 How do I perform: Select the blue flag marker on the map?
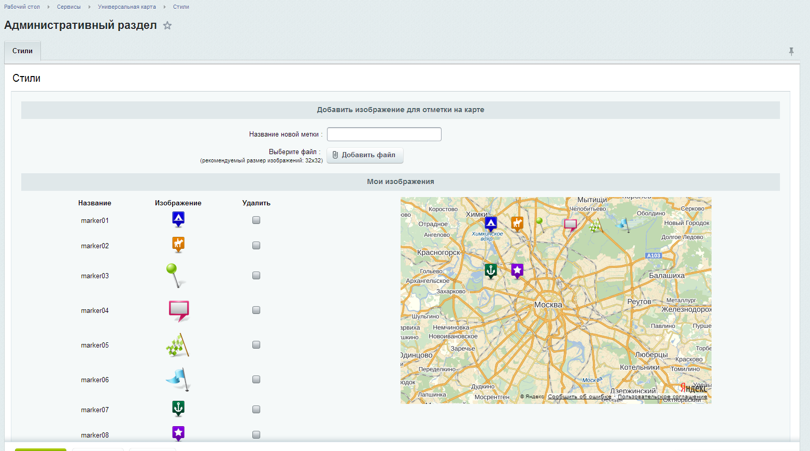(623, 224)
